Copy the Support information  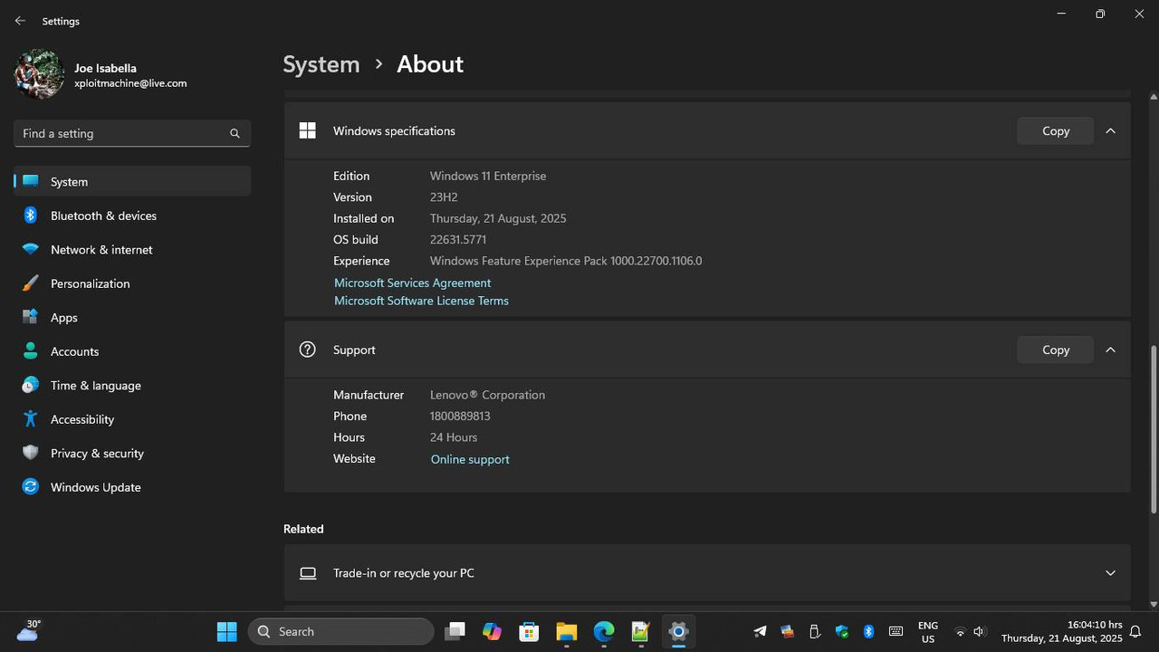tap(1055, 350)
